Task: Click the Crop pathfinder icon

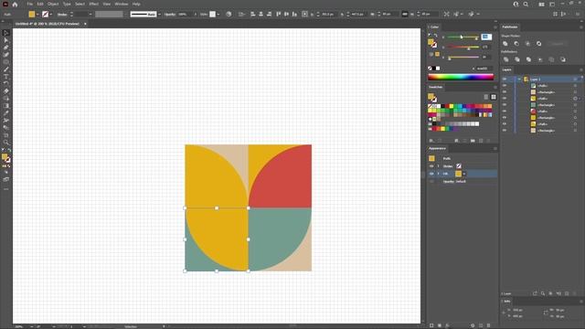Action: click(540, 59)
